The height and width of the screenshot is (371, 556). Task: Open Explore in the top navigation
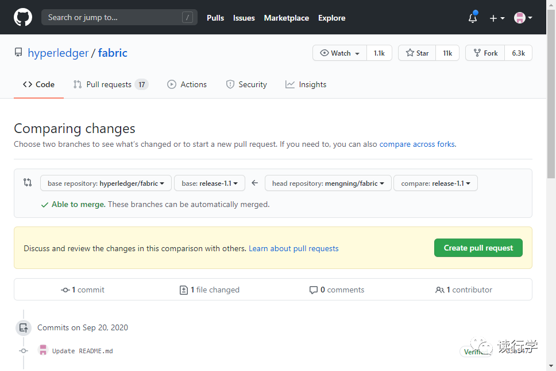(x=331, y=18)
